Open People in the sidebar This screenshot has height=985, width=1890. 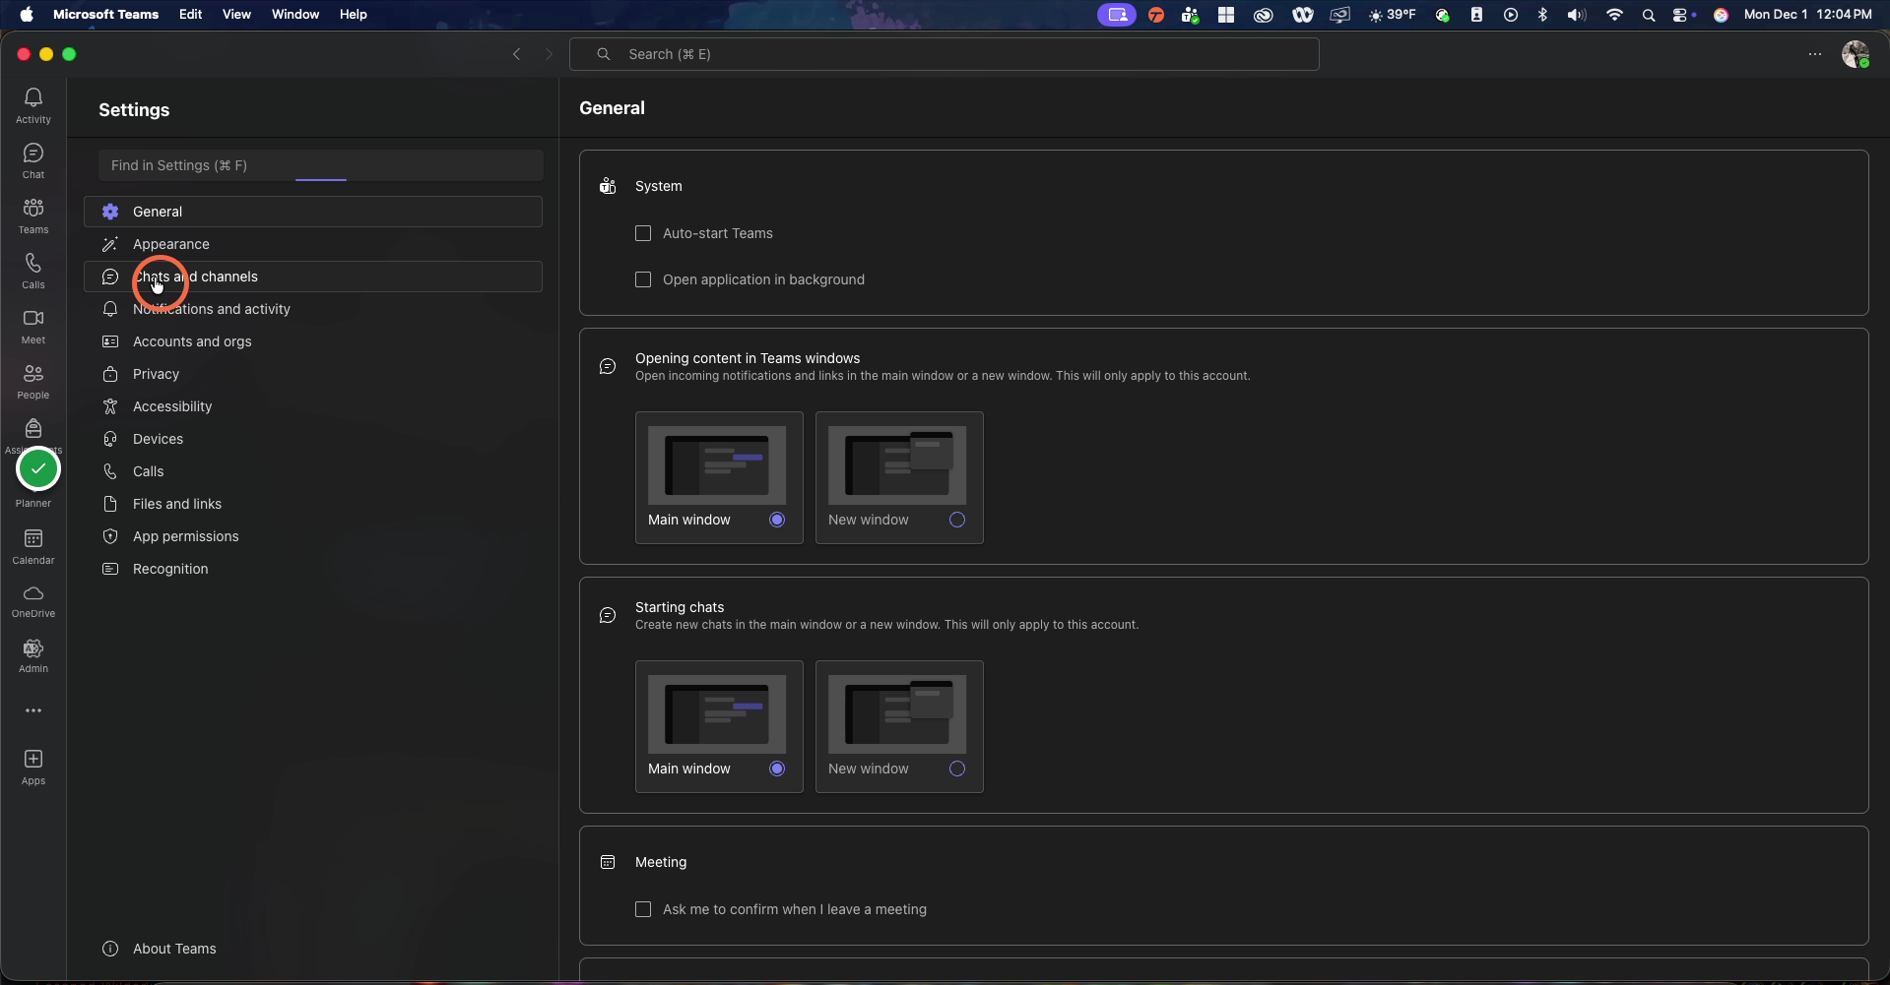(33, 381)
